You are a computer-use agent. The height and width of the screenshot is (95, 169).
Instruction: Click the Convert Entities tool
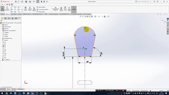30,8
